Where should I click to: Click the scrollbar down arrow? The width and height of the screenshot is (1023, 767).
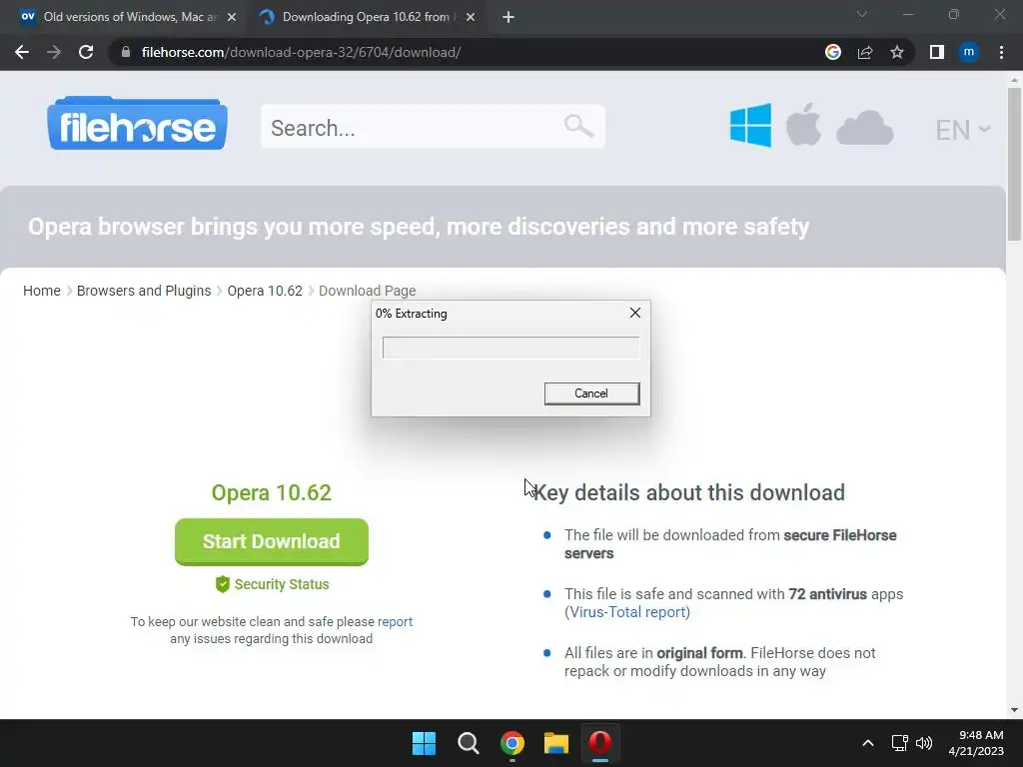(x=1014, y=710)
